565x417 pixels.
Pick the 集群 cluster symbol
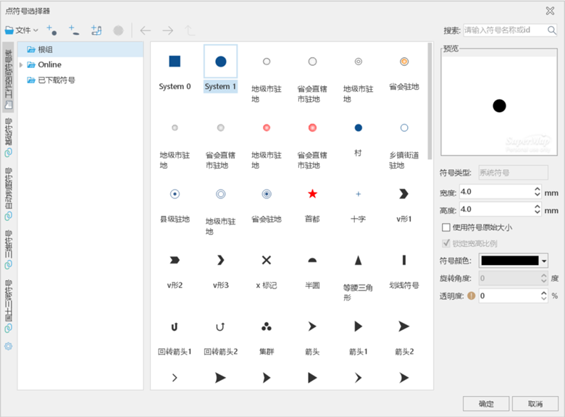[267, 327]
